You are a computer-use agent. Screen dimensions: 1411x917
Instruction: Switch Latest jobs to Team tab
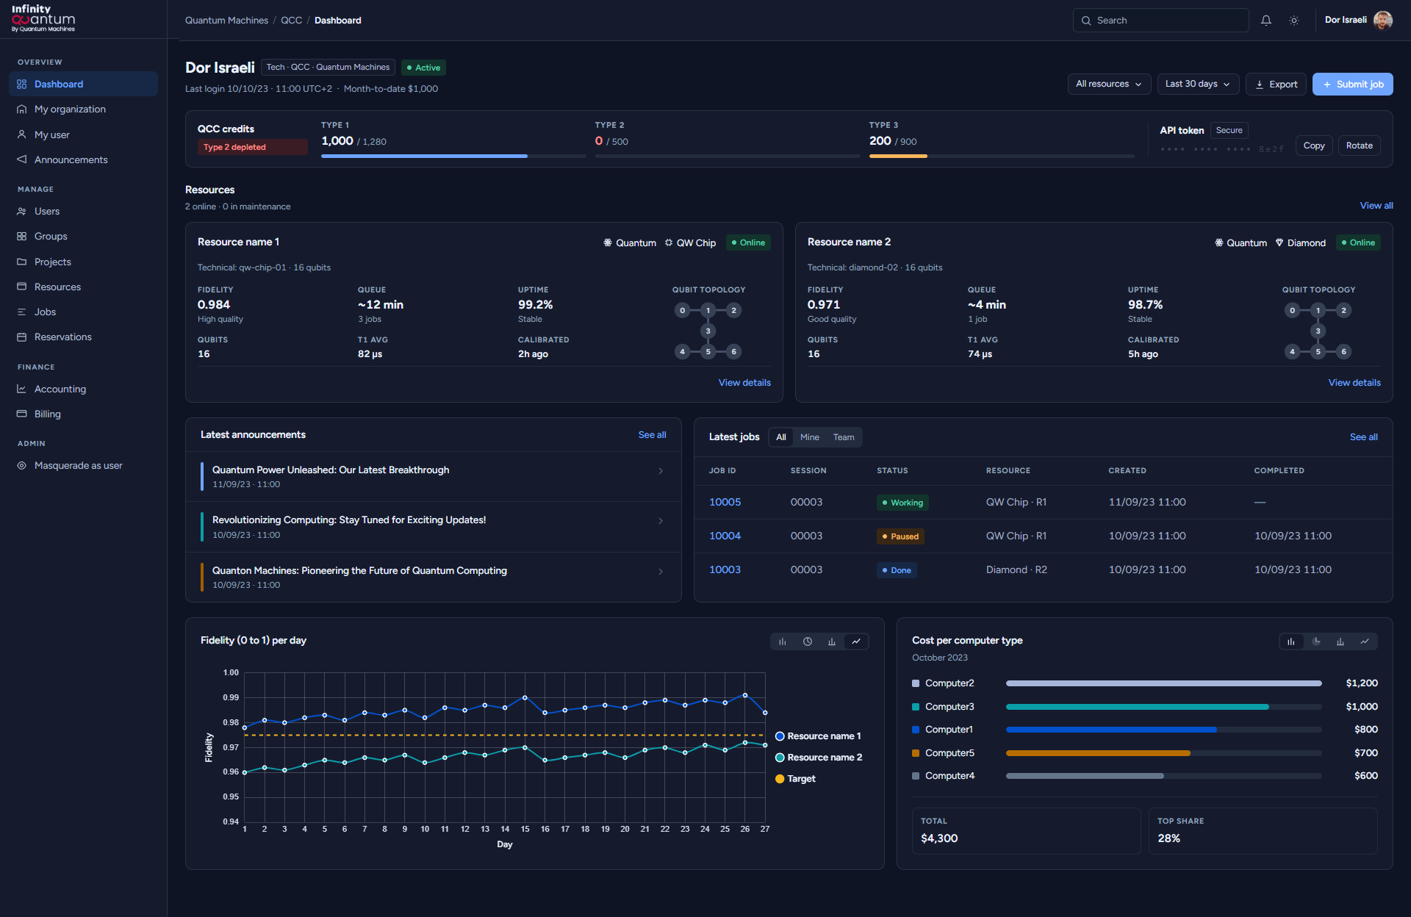843,437
